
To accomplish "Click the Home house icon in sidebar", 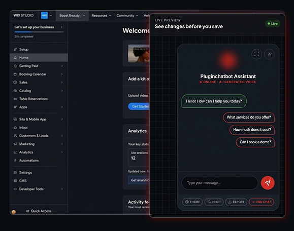I will click(x=15, y=58).
